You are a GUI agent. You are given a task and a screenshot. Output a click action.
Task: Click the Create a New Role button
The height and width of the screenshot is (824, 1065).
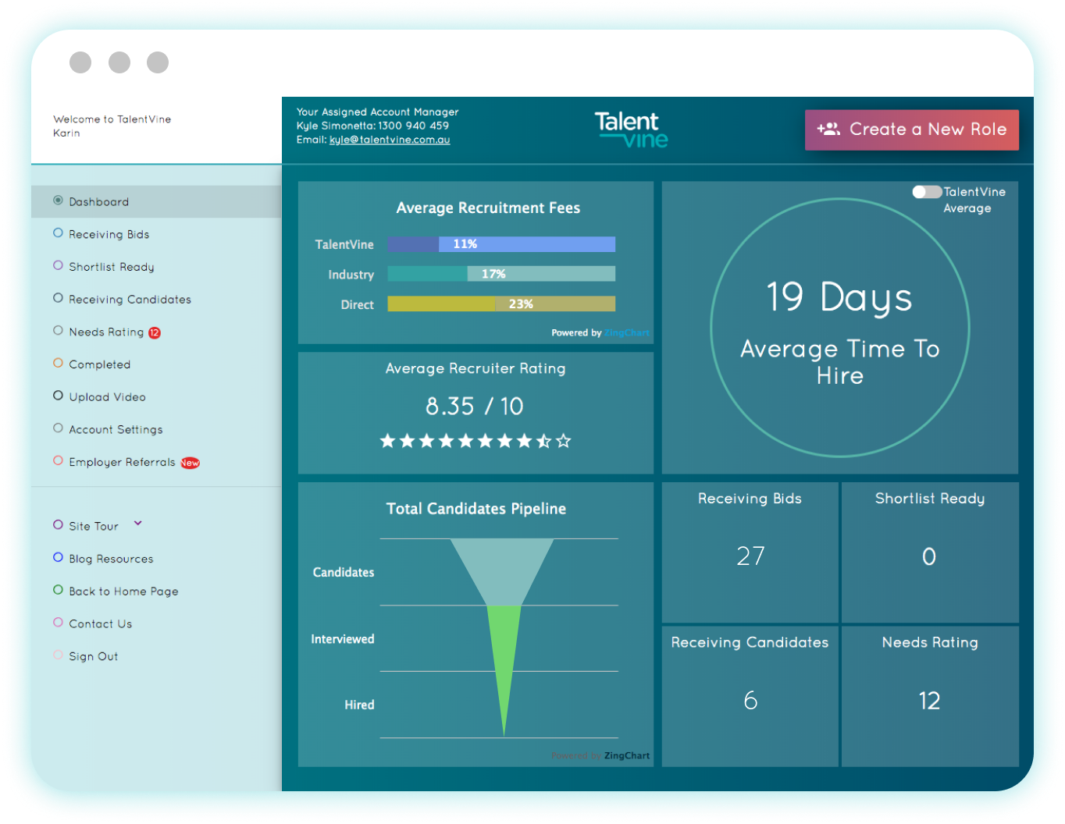click(912, 130)
